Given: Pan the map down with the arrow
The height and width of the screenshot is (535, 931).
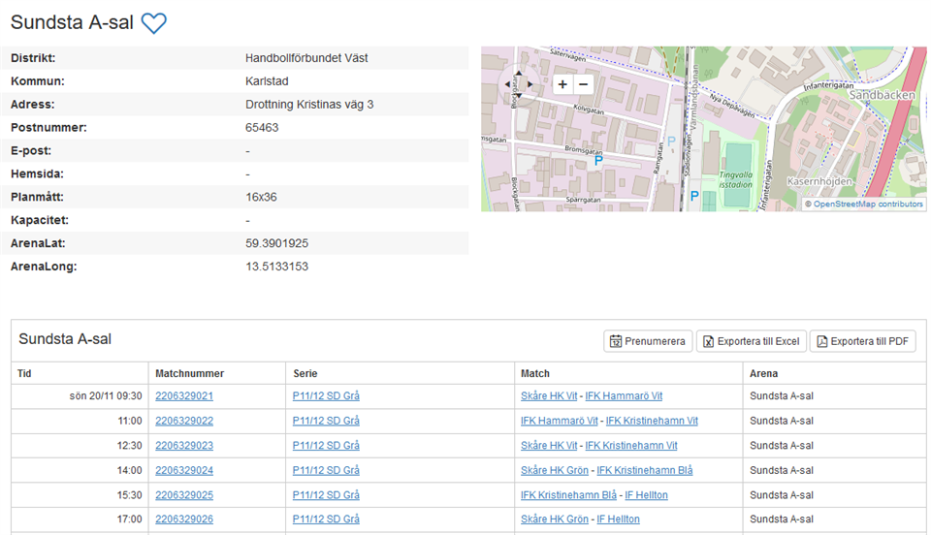Looking at the screenshot, I should (x=517, y=96).
